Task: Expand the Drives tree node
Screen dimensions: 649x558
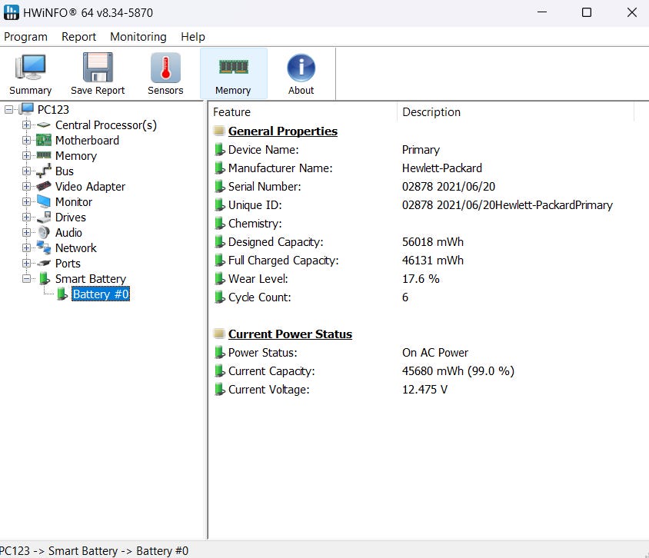Action: pos(27,218)
